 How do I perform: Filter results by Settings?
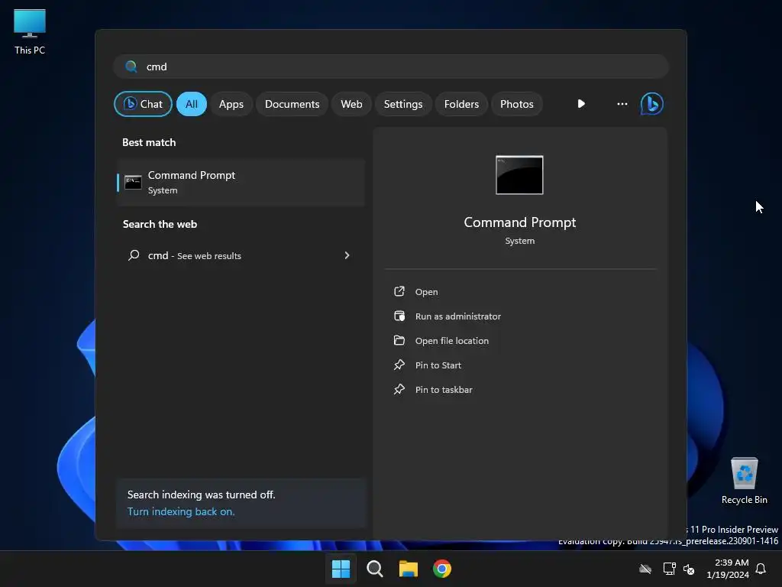(403, 104)
